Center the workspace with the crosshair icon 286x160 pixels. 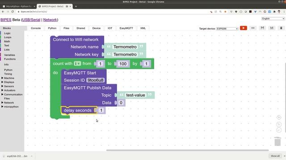click(279, 117)
